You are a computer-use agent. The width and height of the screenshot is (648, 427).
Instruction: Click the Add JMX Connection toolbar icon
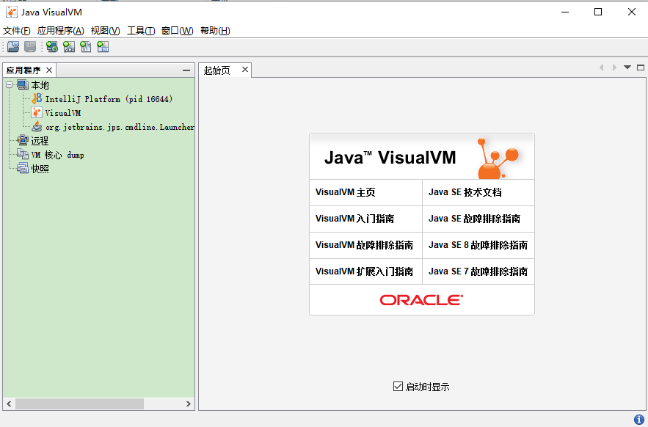point(69,47)
